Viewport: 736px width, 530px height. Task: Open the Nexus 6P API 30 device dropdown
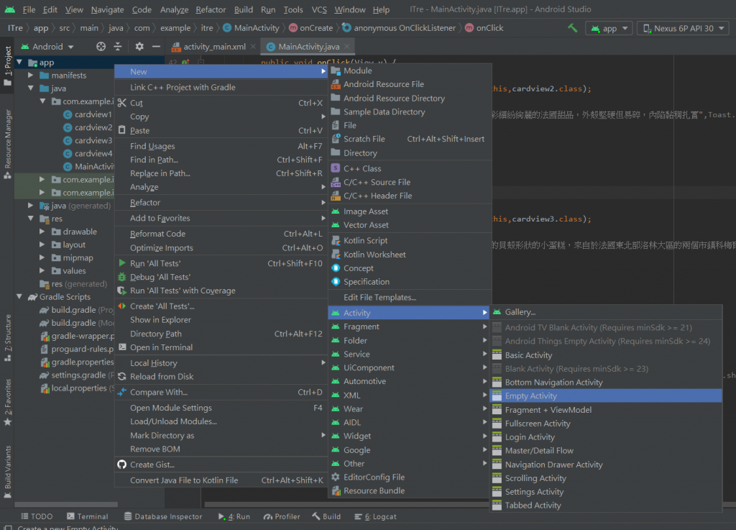click(683, 28)
